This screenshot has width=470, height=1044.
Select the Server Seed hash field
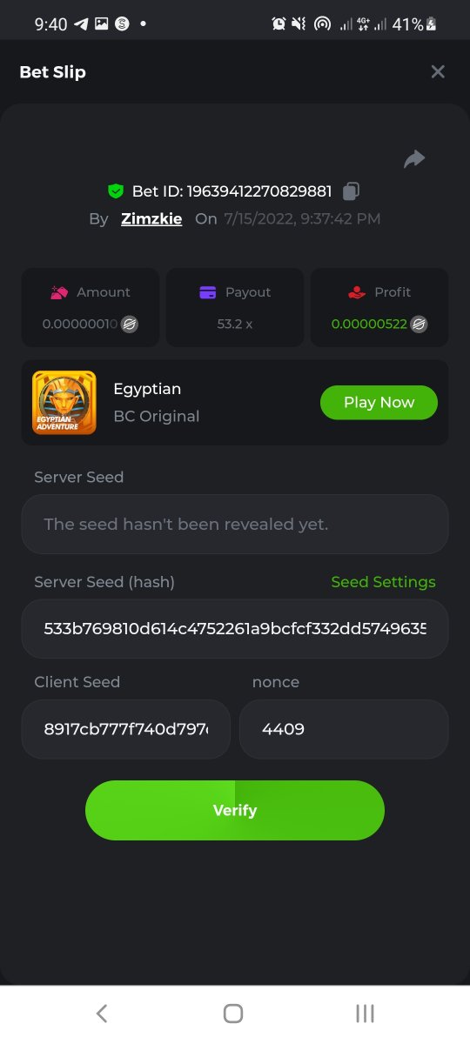(235, 628)
